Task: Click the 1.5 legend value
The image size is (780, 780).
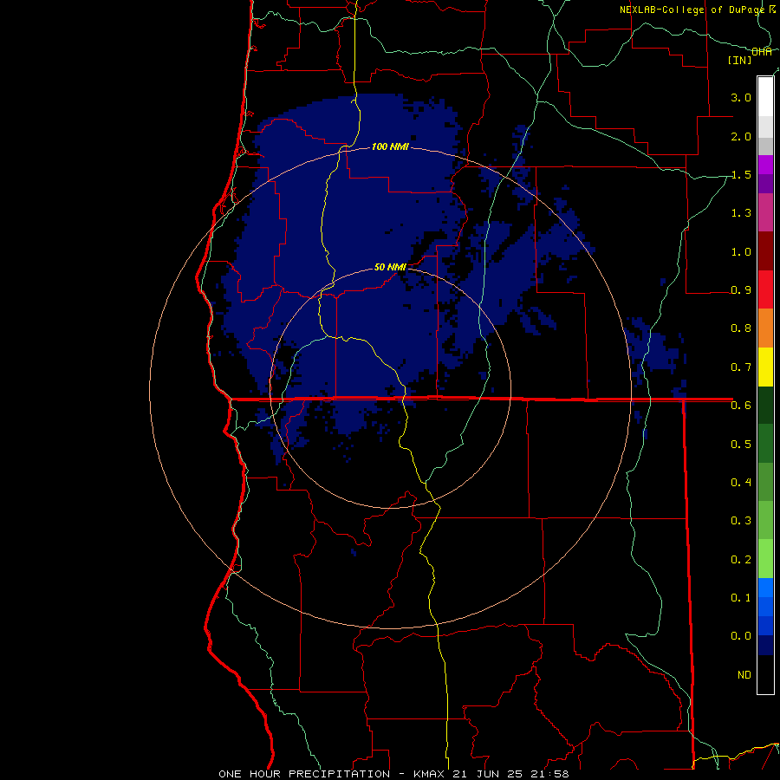Action: [x=741, y=174]
